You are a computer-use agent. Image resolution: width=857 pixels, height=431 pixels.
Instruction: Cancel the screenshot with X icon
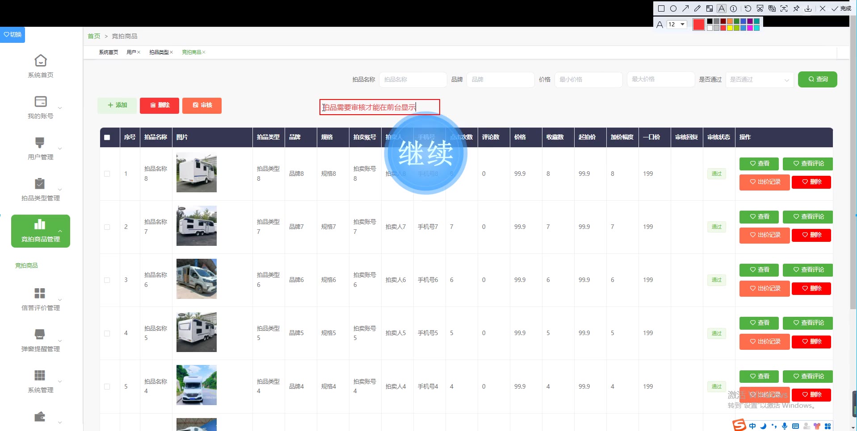coord(823,8)
